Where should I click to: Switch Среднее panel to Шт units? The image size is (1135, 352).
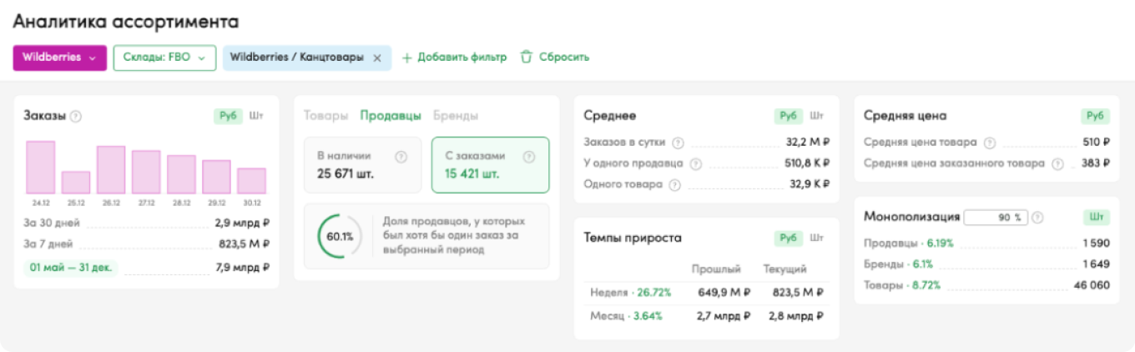[817, 116]
